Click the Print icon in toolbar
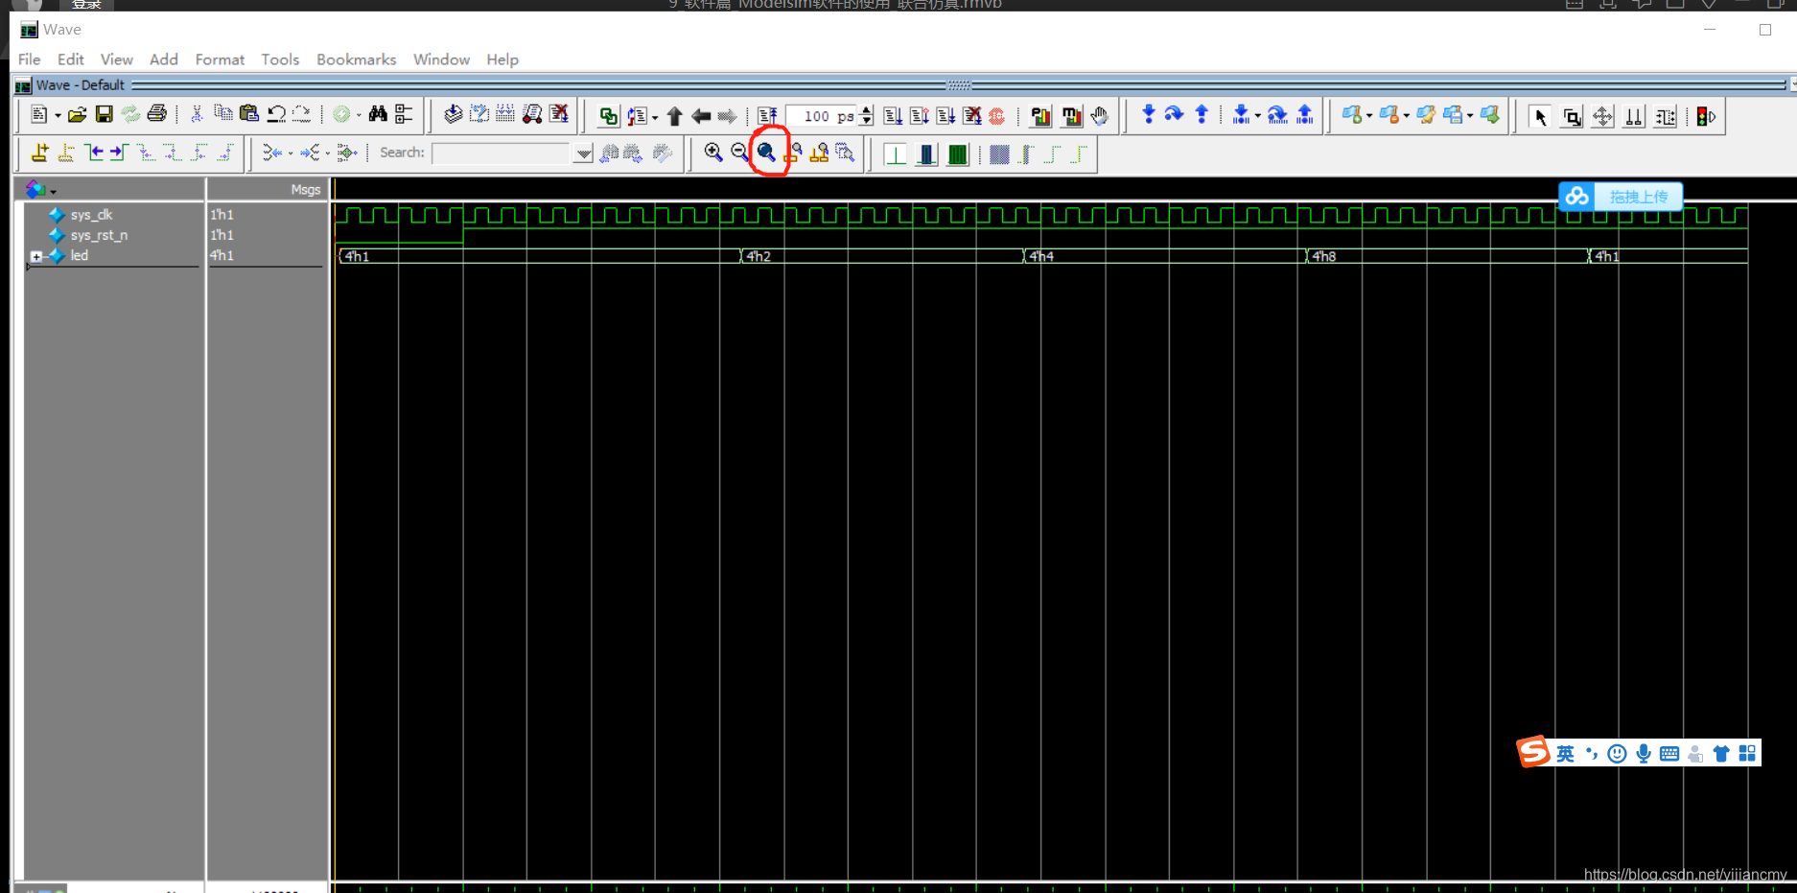Image resolution: width=1797 pixels, height=893 pixels. [x=157, y=114]
